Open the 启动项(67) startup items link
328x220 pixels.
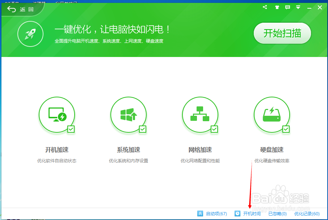[x=216, y=214]
